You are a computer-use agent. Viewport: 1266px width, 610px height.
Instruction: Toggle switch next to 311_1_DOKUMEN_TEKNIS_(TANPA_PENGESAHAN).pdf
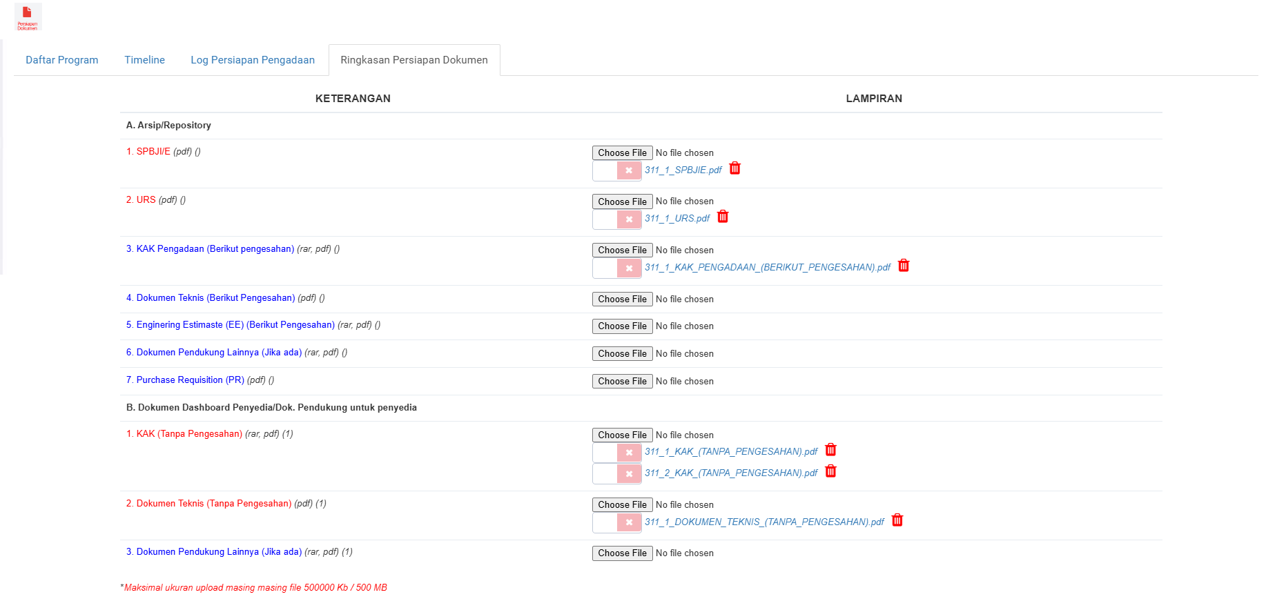[x=617, y=522]
